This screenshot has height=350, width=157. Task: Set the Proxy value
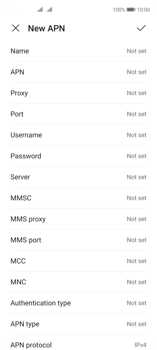pyautogui.click(x=78, y=93)
